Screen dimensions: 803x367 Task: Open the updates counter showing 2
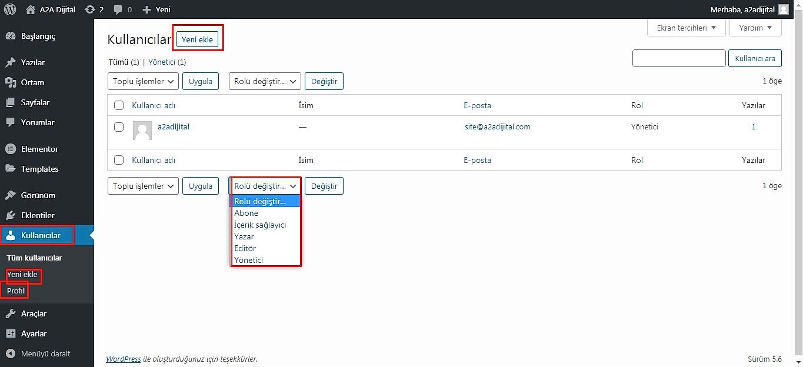[94, 9]
